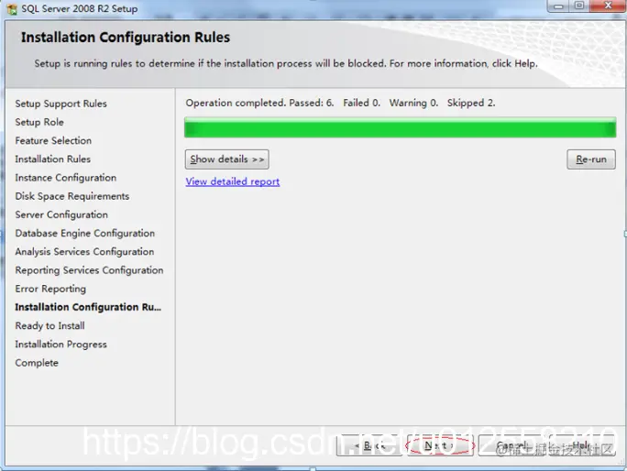627x471 pixels.
Task: Select Feature Selection step
Action: [x=53, y=141]
